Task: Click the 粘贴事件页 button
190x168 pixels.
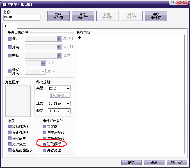Action: point(107,16)
